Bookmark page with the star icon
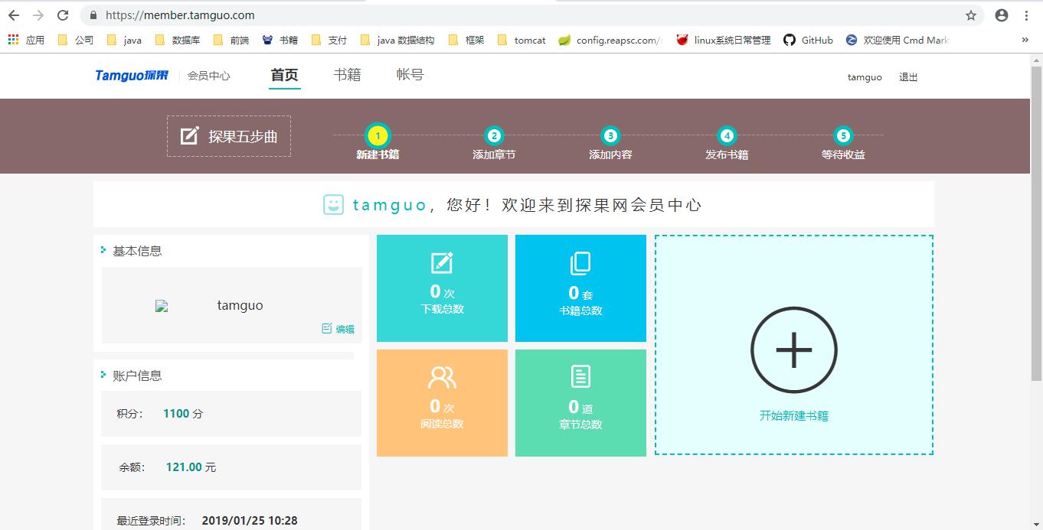 [971, 15]
